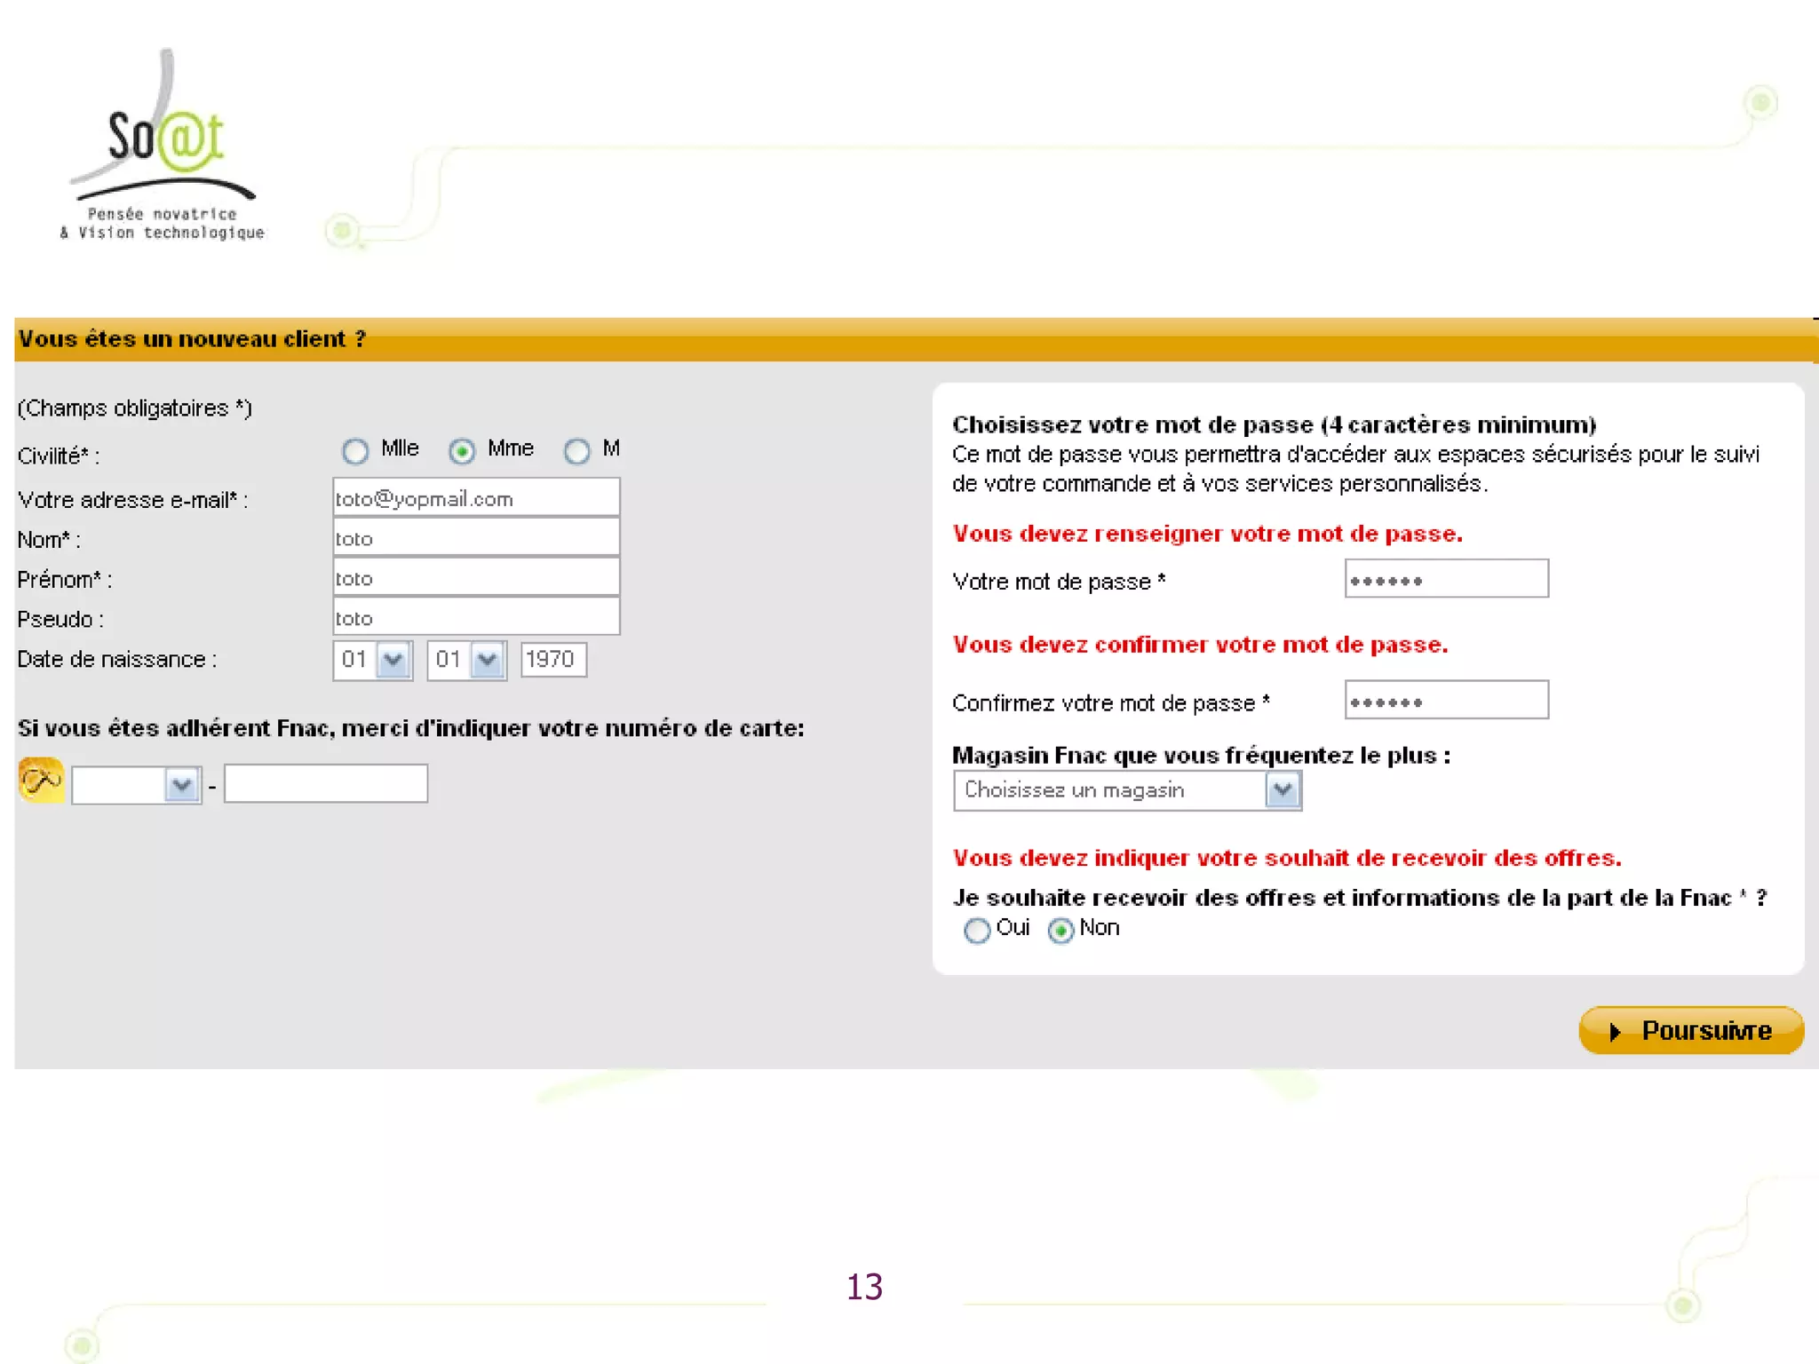Image resolution: width=1819 pixels, height=1364 pixels.
Task: Focus the Nom input field
Action: (476, 538)
